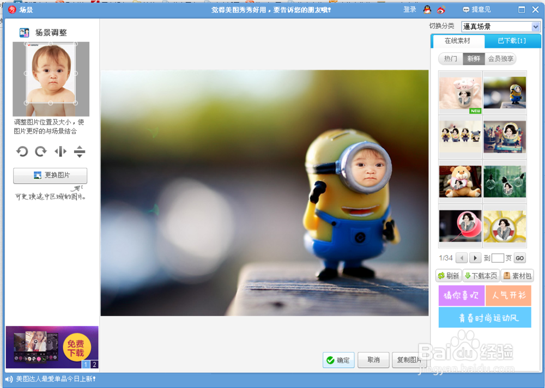This screenshot has width=545, height=388.
Task: Choose the teddy bear scene thumbnail
Action: 460,182
